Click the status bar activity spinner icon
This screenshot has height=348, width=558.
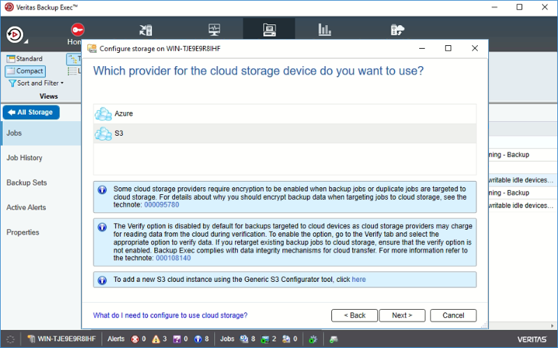[10, 339]
